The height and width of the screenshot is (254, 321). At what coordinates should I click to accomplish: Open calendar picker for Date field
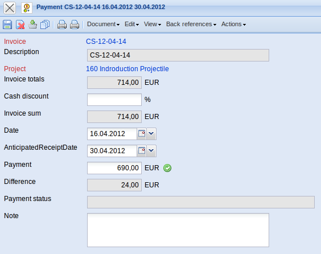[142, 134]
